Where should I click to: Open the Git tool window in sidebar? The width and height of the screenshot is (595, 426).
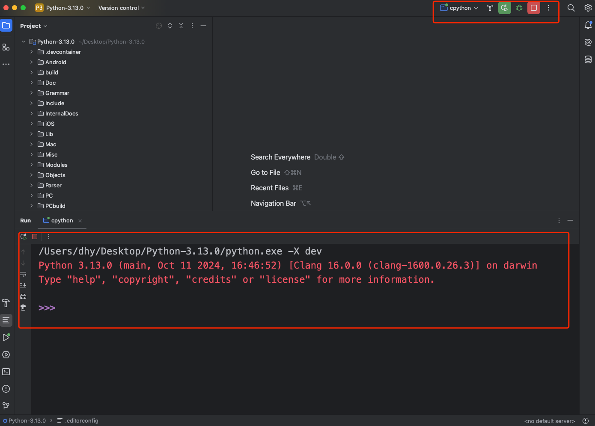point(6,405)
